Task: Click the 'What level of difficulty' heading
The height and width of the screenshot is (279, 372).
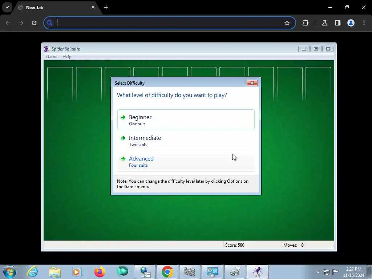Action: pos(172,95)
